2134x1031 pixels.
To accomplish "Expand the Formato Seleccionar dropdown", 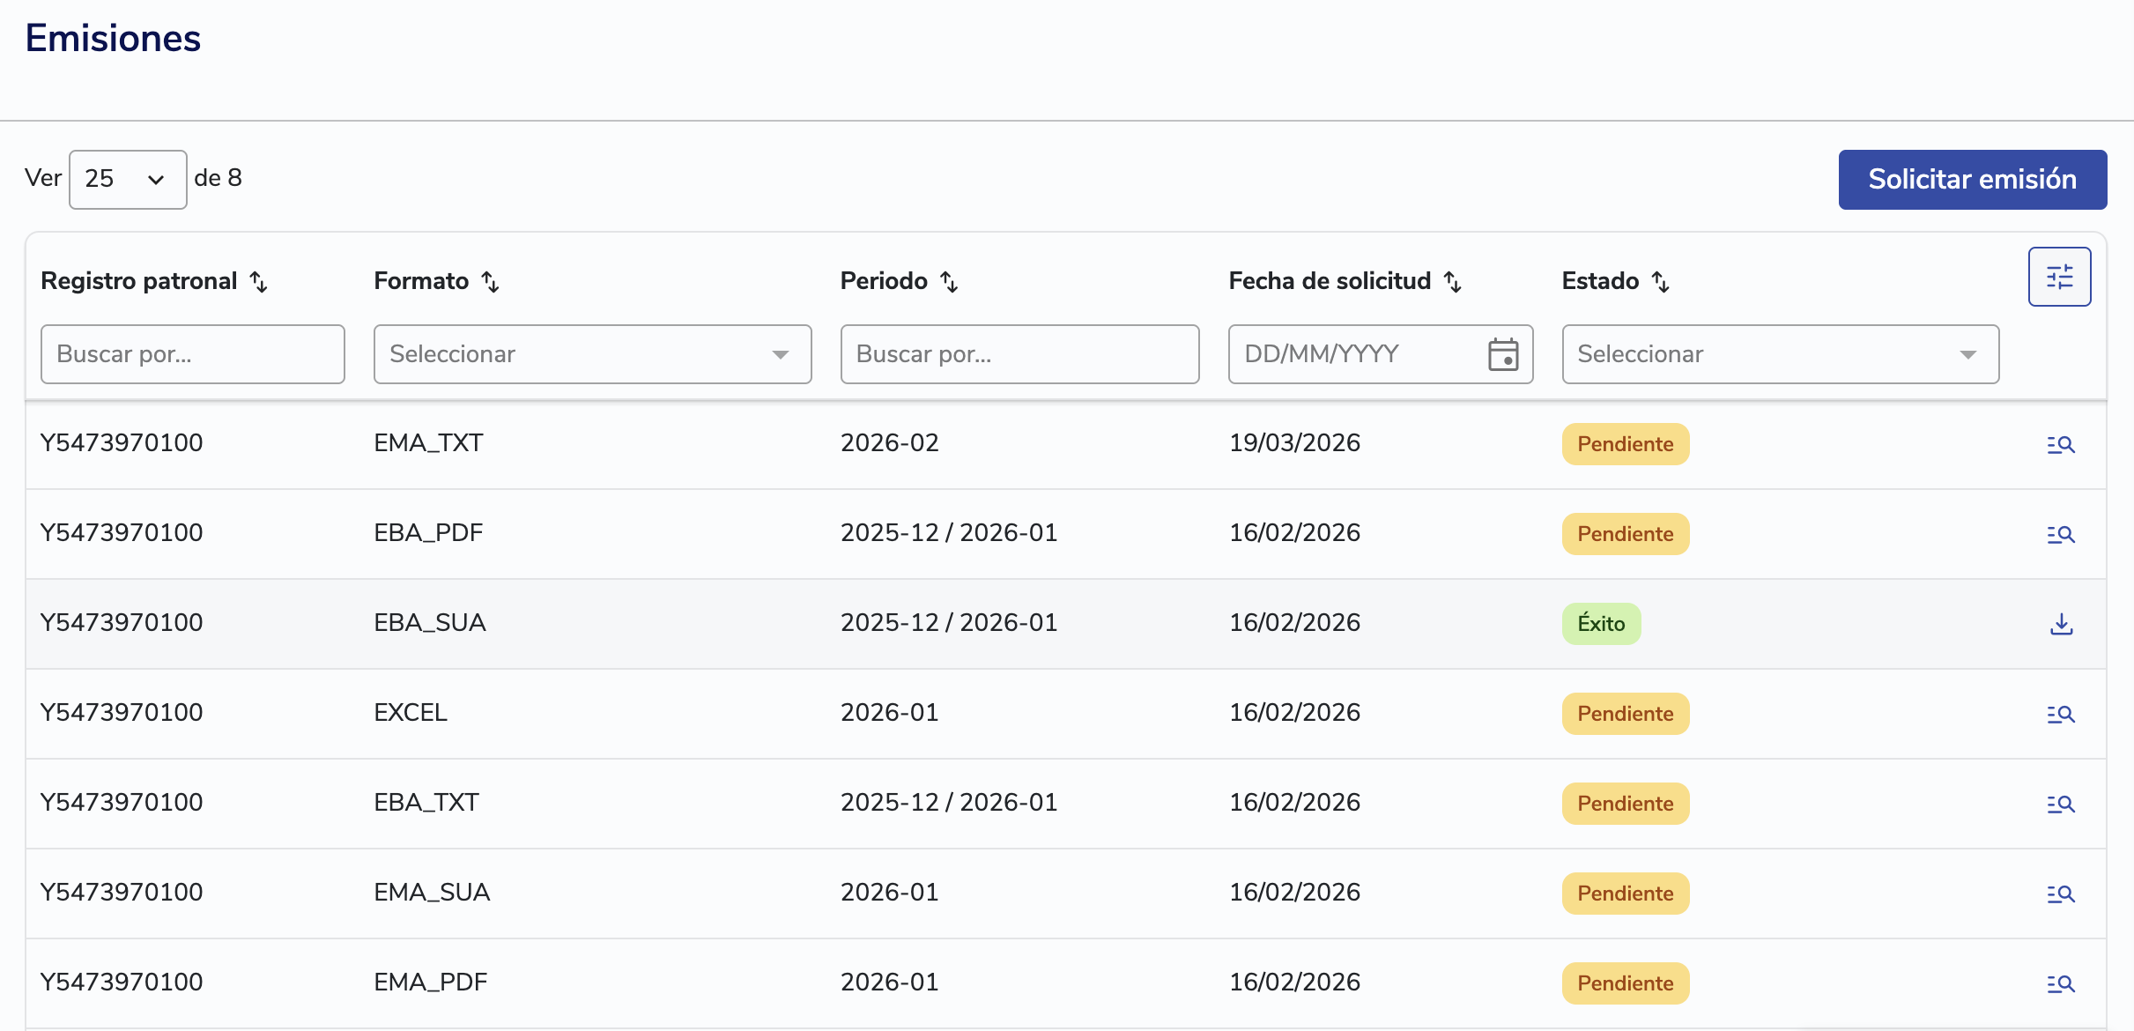I will 592,354.
